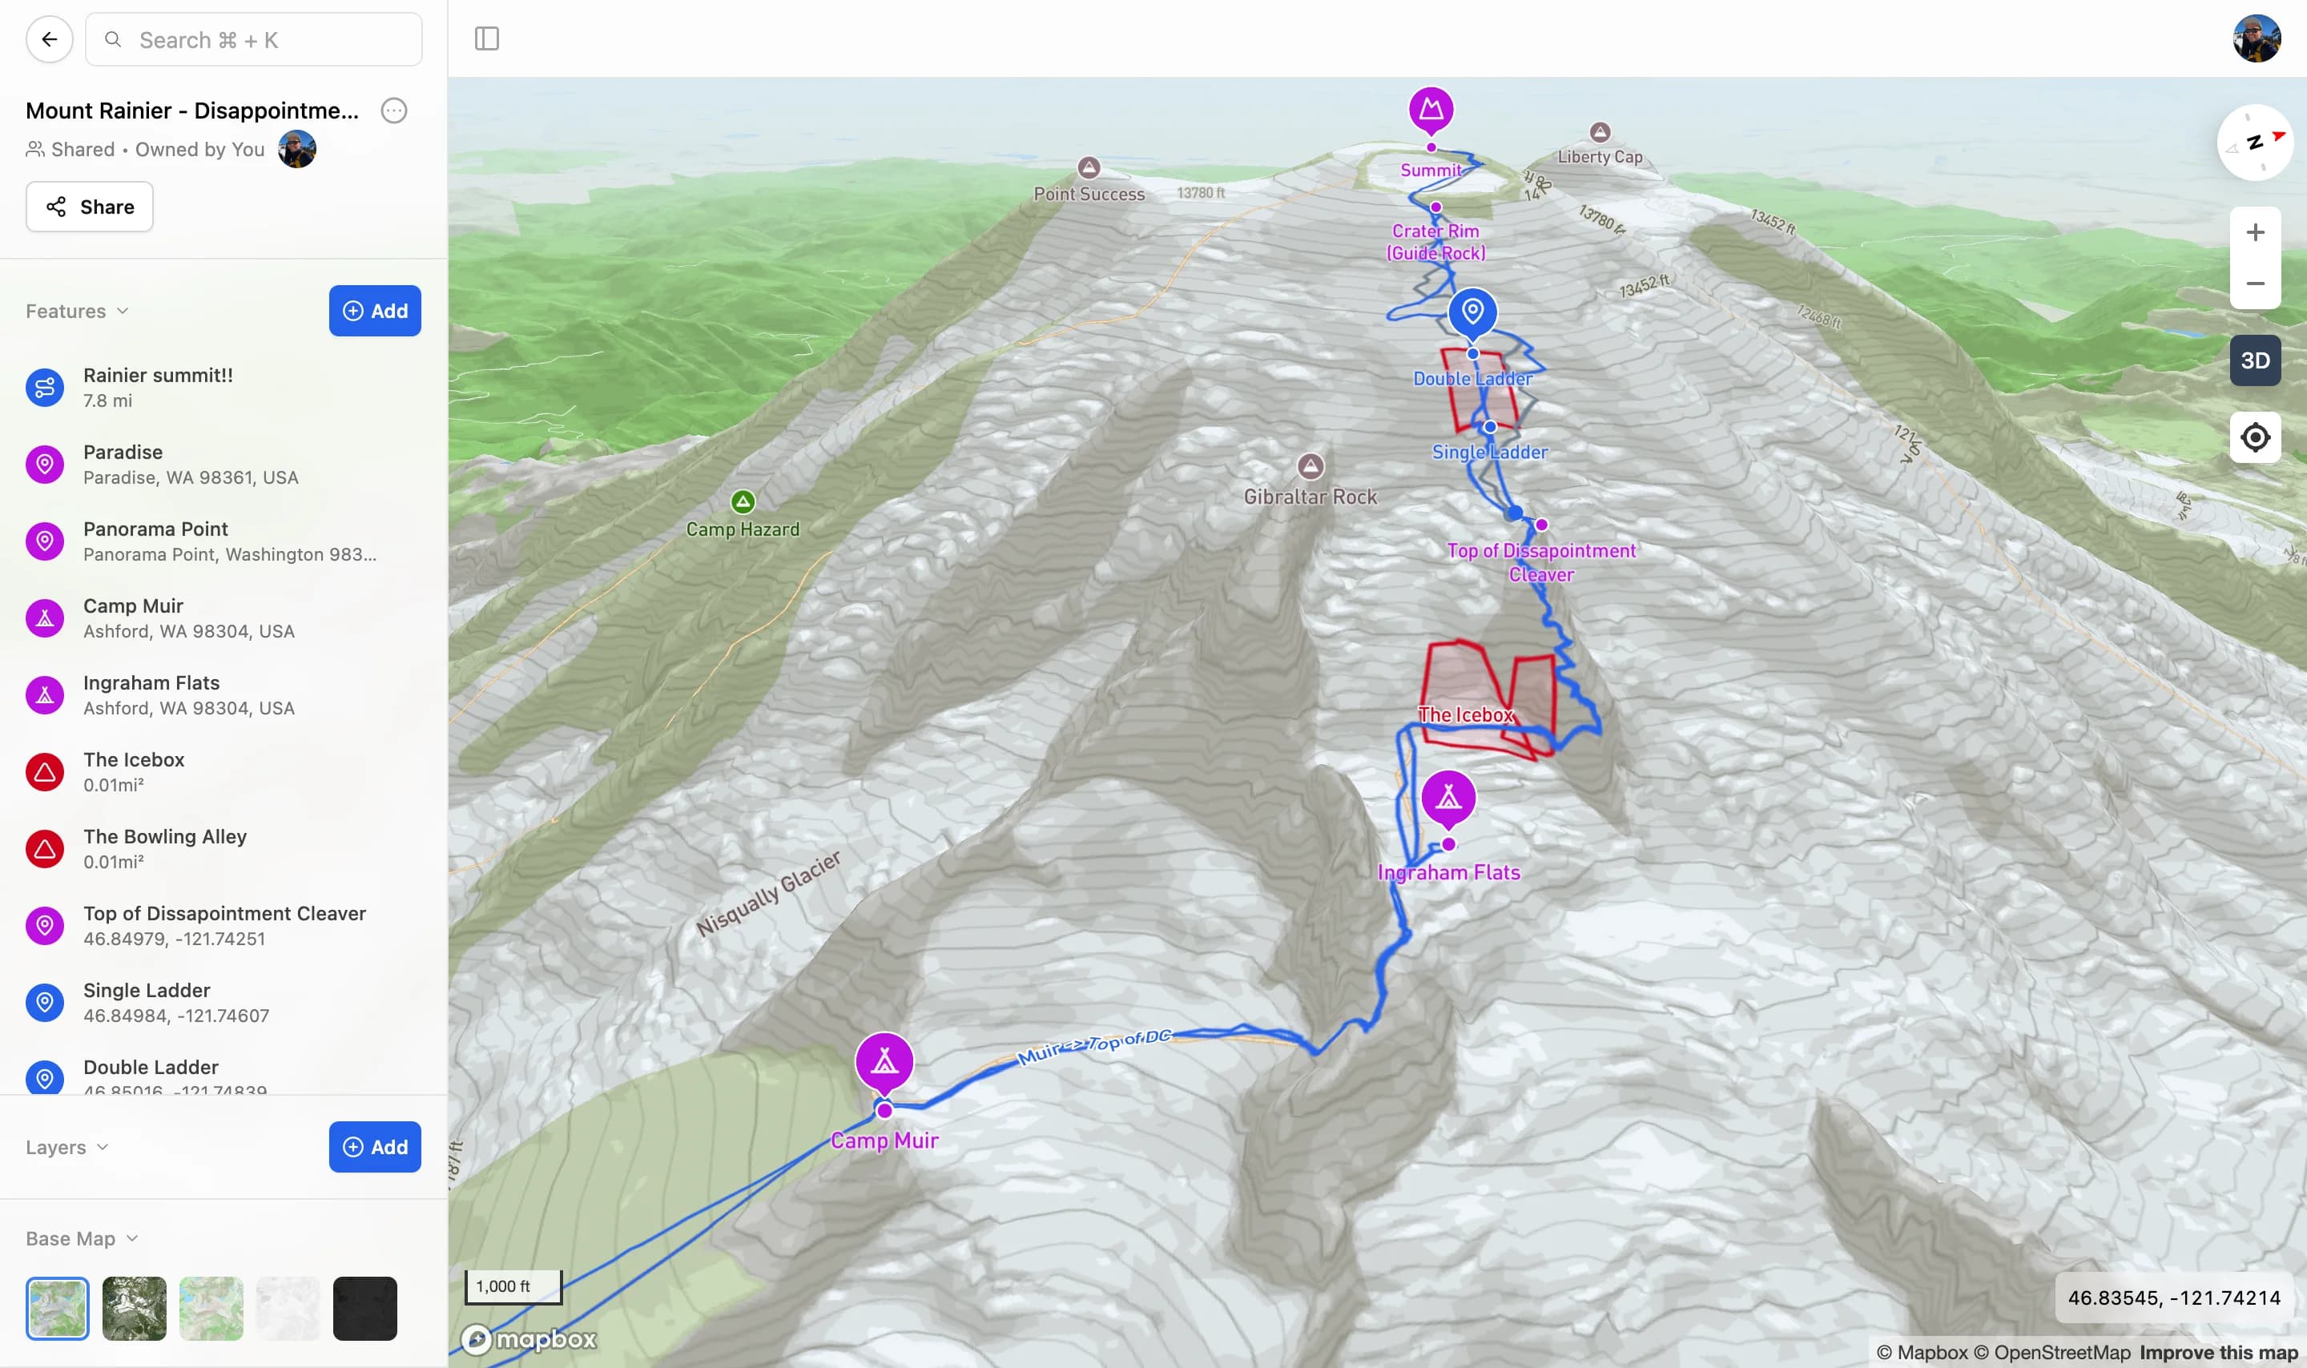Click the back arrow button
The width and height of the screenshot is (2307, 1368).
pyautogui.click(x=50, y=39)
